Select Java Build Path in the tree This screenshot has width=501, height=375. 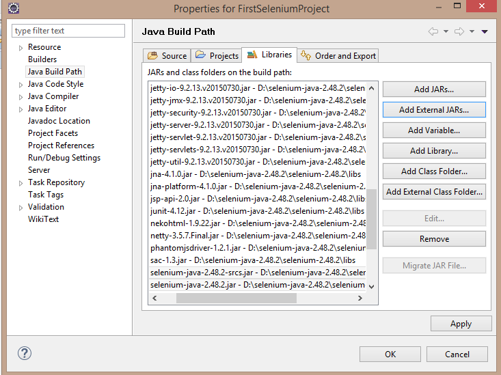click(x=55, y=72)
